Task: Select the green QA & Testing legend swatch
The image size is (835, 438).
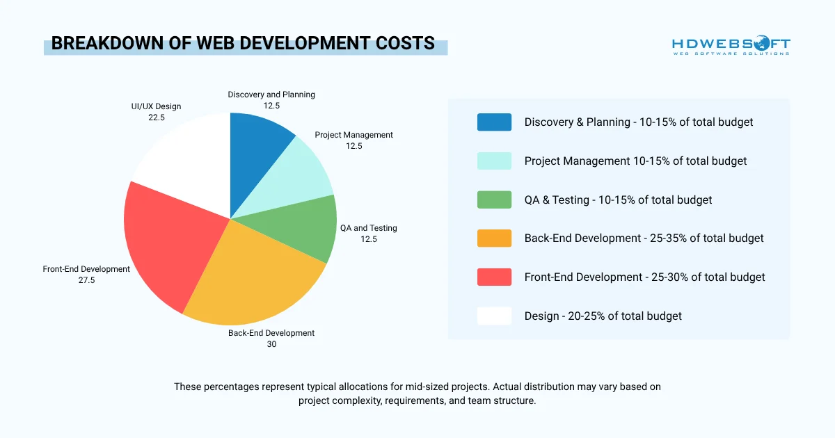Action: coord(494,200)
